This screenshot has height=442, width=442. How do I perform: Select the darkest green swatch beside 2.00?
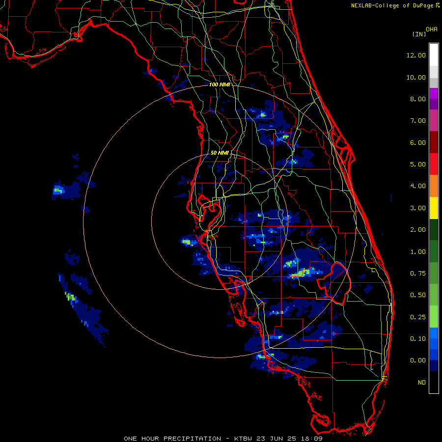tap(434, 229)
